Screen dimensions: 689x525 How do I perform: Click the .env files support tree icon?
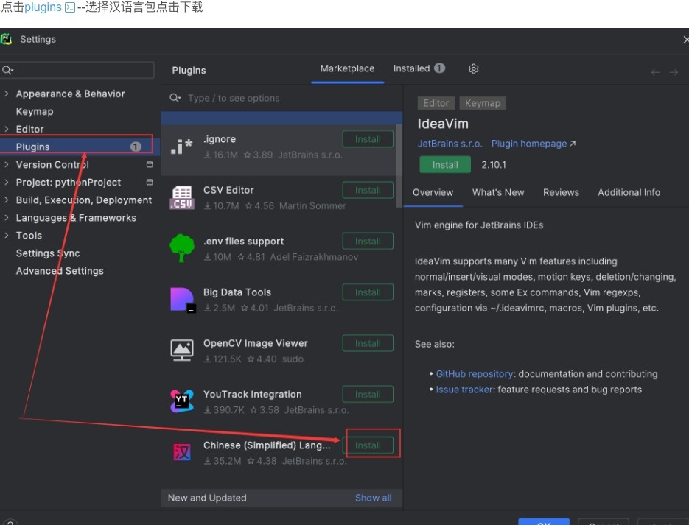[x=181, y=249]
